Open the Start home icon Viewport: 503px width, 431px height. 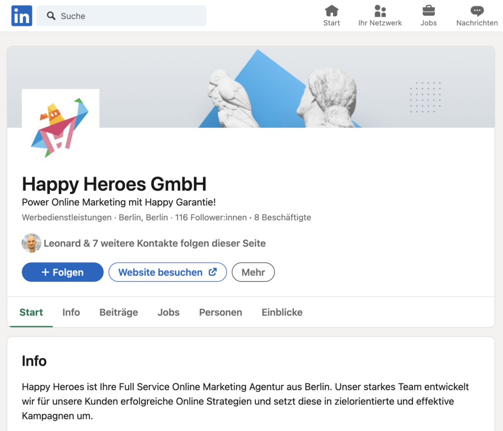pyautogui.click(x=332, y=11)
